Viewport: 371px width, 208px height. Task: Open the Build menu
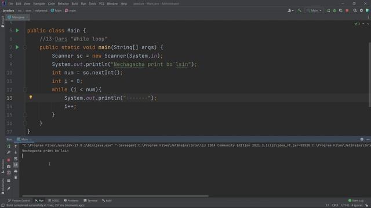[75, 3]
